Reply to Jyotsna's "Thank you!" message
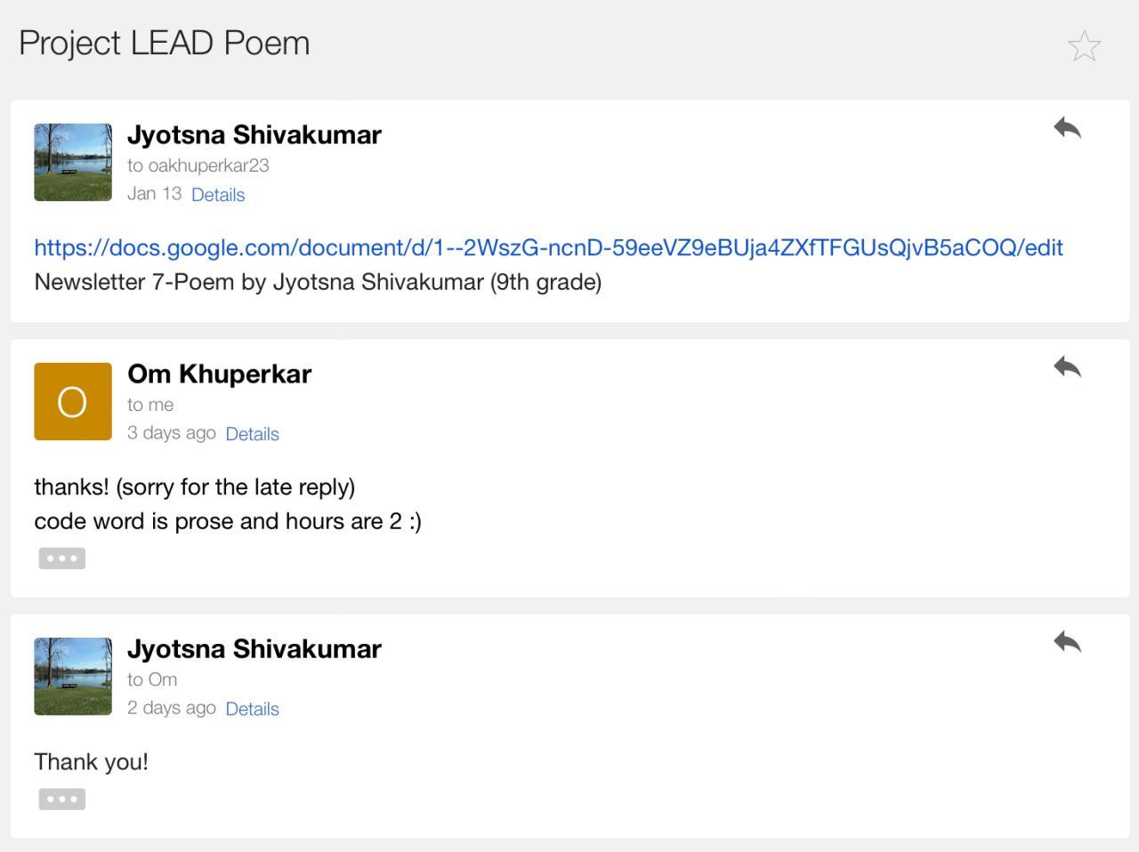Image resolution: width=1139 pixels, height=852 pixels. point(1067,641)
